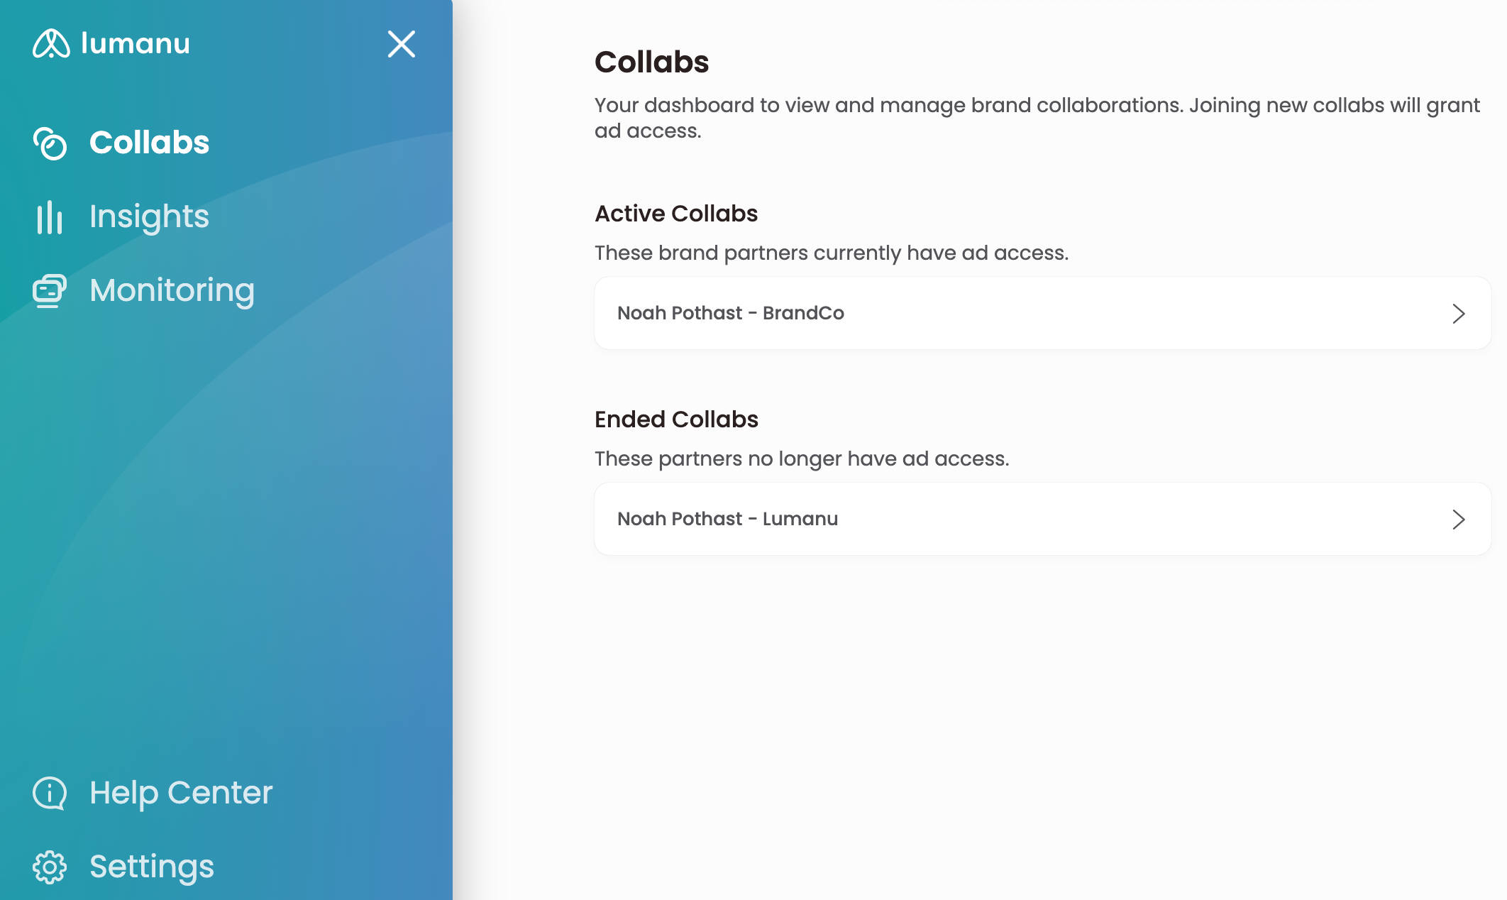Open Settings label in the sidebar
Screen dimensions: 1507x900
(152, 867)
